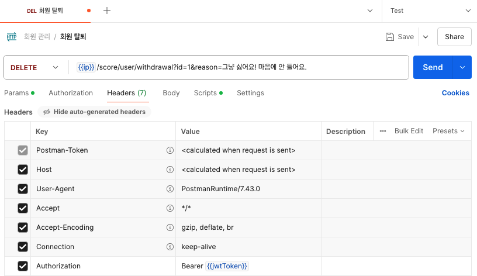Uncheck the Connection header checkbox

click(x=23, y=247)
